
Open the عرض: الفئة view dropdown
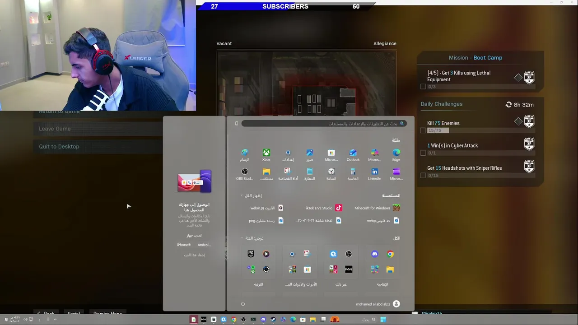coord(252,238)
